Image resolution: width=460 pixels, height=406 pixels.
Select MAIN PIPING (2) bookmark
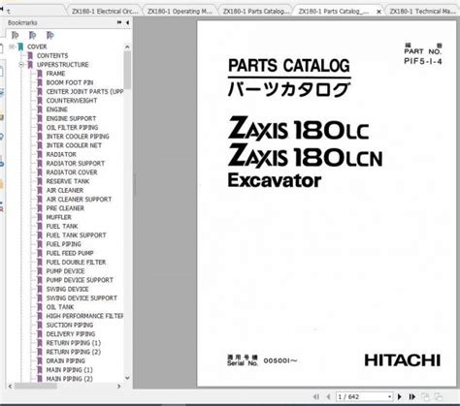click(69, 379)
